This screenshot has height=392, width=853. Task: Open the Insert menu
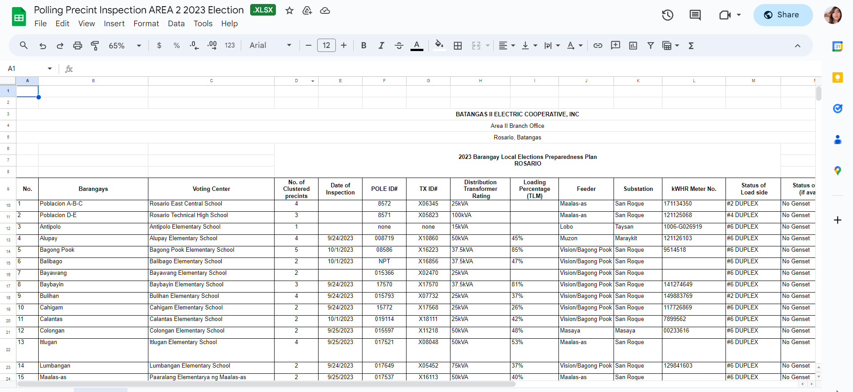pyautogui.click(x=114, y=24)
